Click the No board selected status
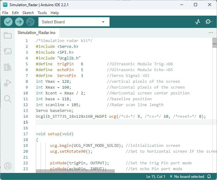The width and height of the screenshot is (217, 180). click(x=187, y=176)
